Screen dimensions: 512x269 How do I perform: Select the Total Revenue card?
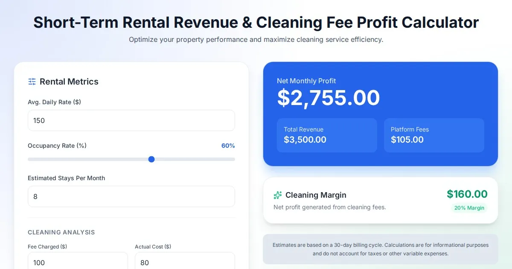(x=327, y=135)
